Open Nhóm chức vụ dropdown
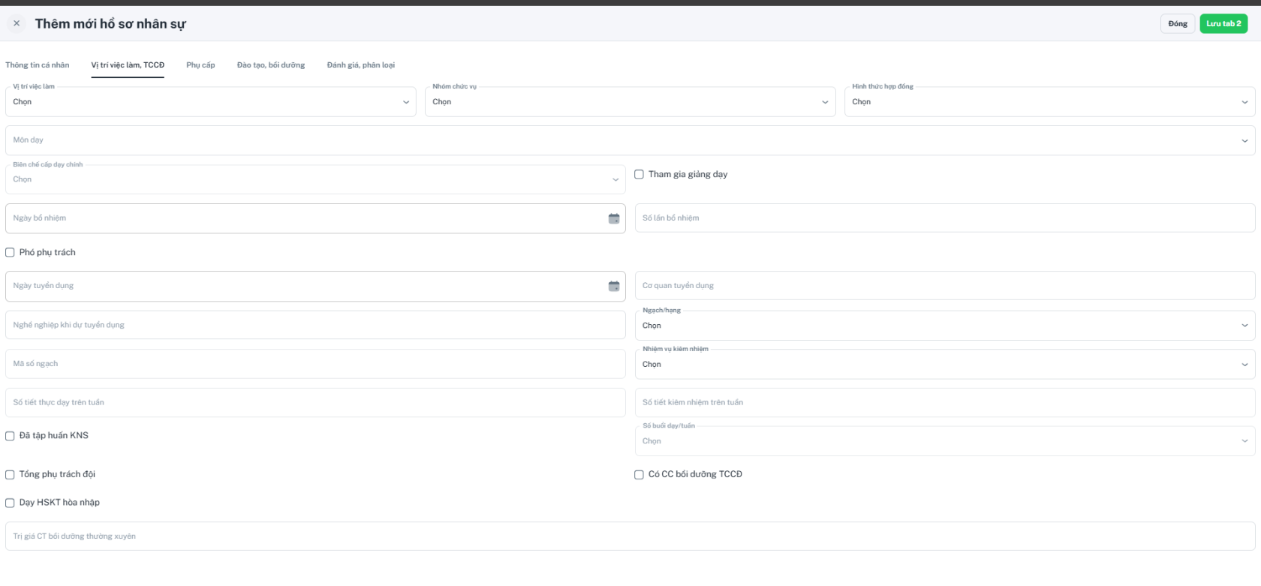This screenshot has width=1261, height=586. (x=630, y=102)
